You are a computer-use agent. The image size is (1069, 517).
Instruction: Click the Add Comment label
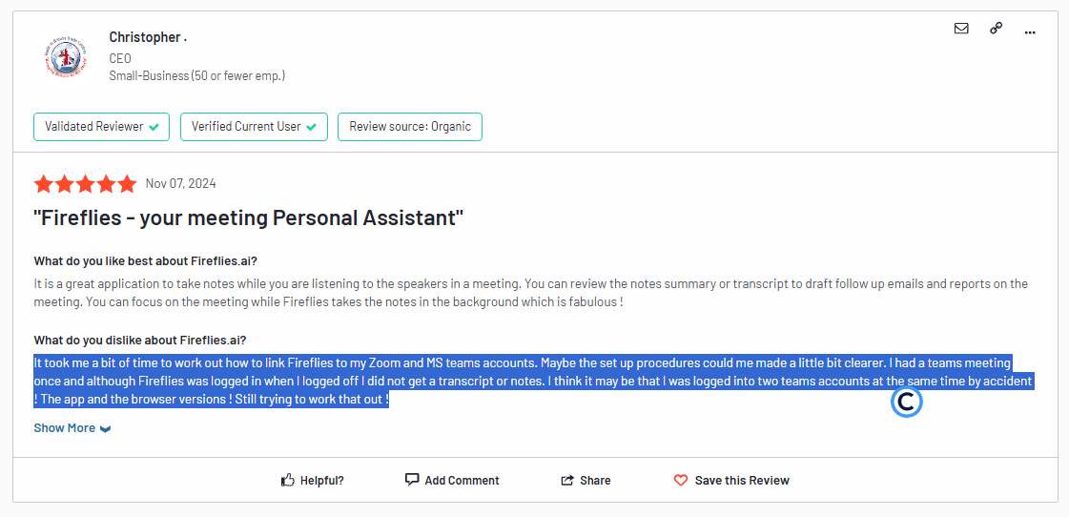(462, 480)
